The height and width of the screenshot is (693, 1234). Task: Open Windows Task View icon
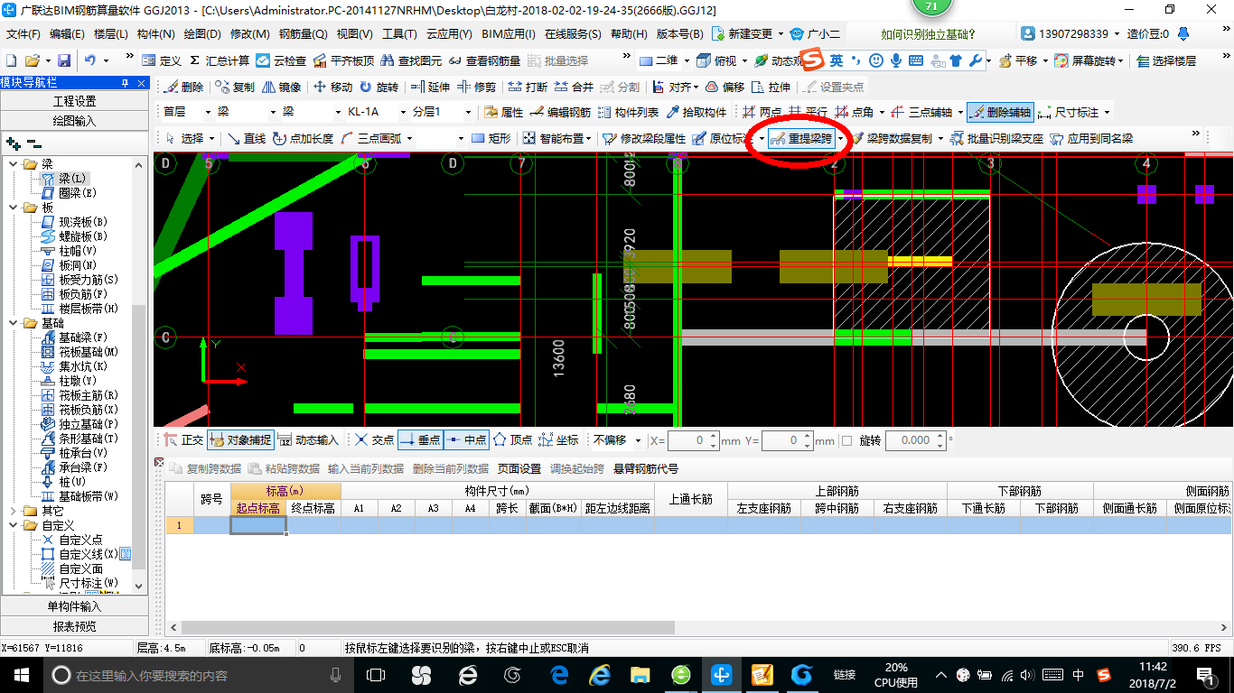point(375,675)
